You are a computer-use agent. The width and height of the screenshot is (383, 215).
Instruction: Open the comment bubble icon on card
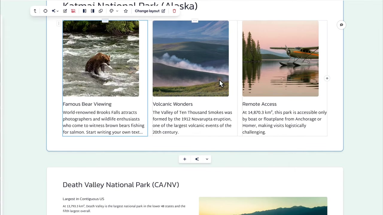coord(341,25)
